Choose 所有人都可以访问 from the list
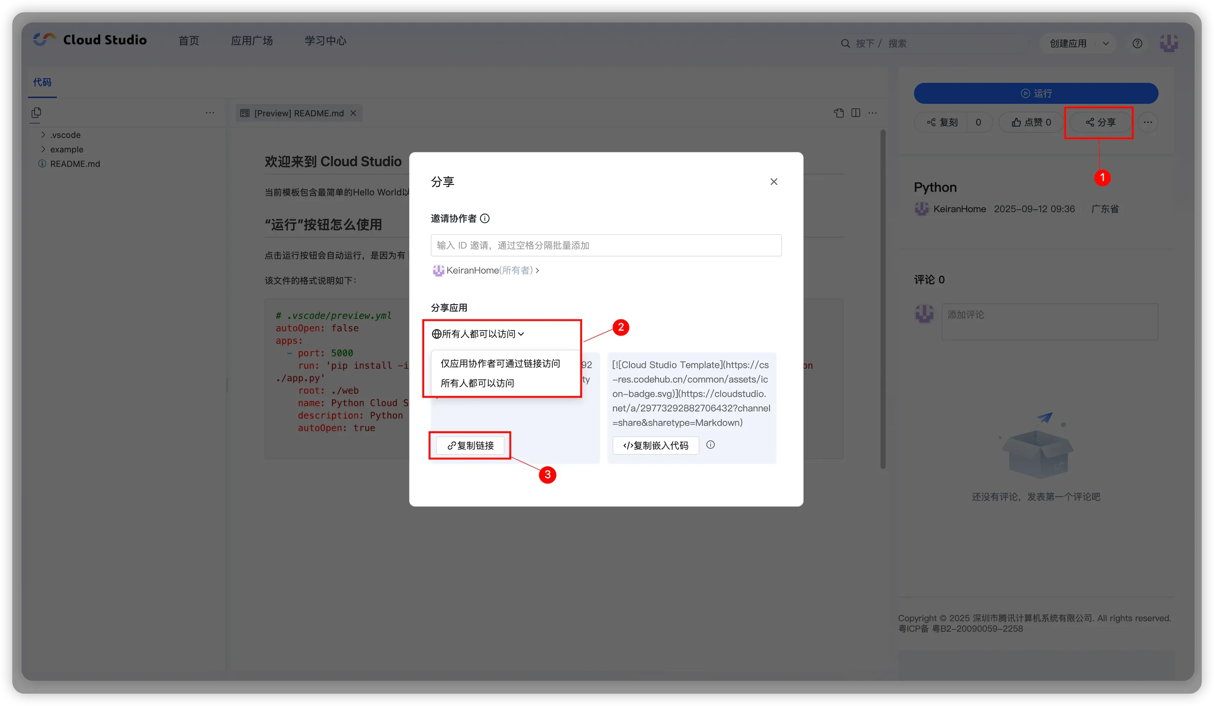Screen dimensions: 1214x706 click(477, 383)
